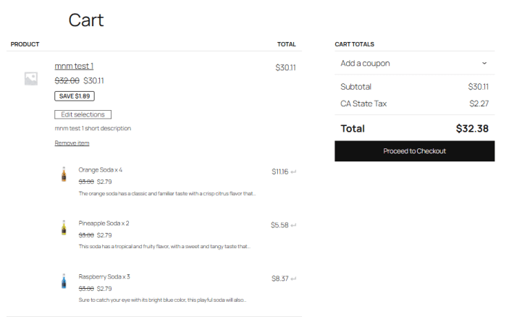Open the Add a coupon section
This screenshot has height=317, width=509.
point(366,64)
